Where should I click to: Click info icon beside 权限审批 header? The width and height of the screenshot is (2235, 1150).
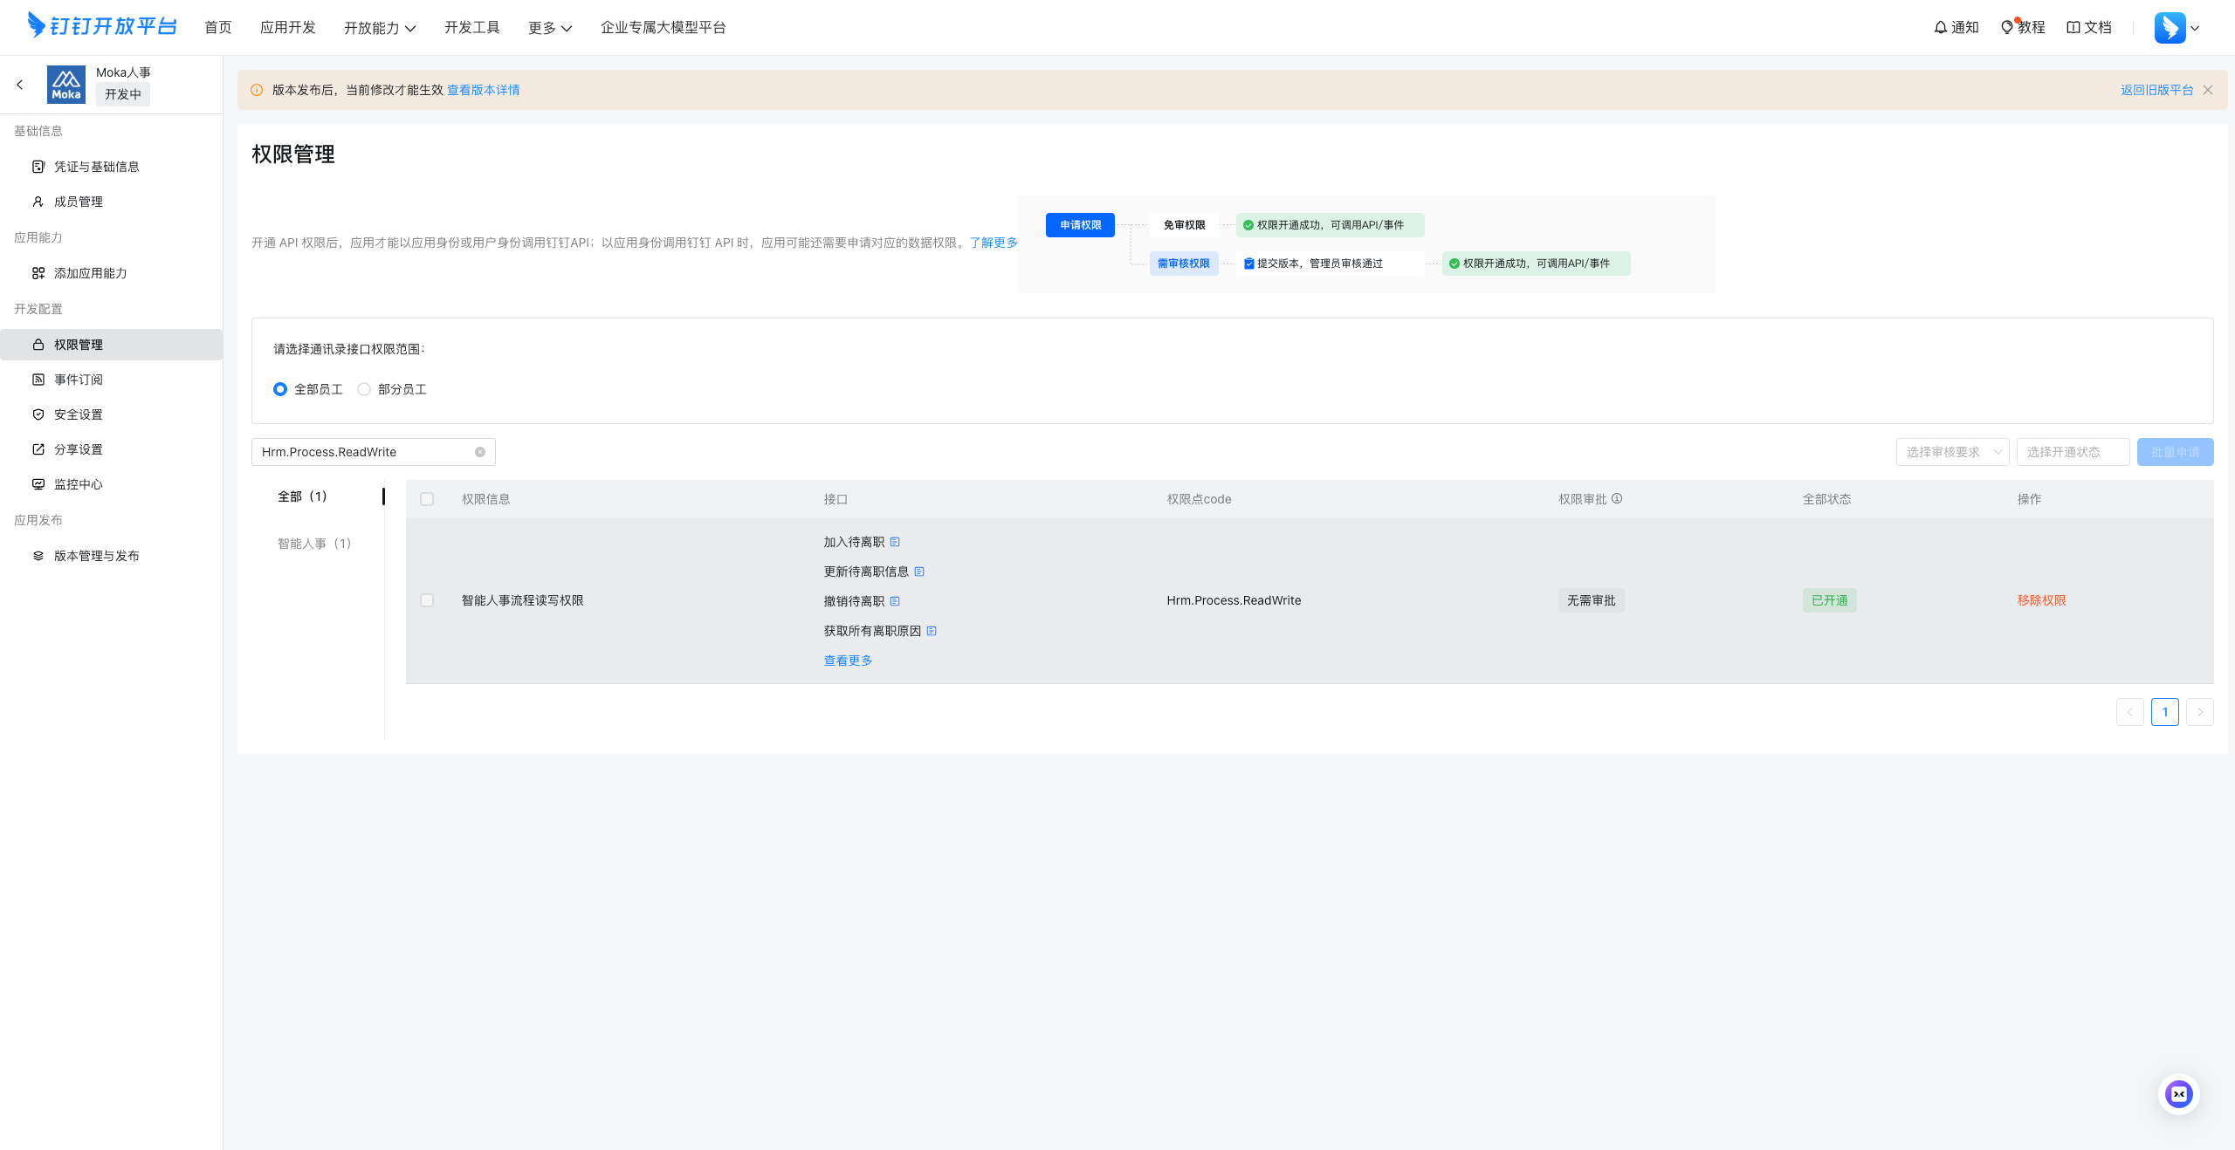(1617, 498)
